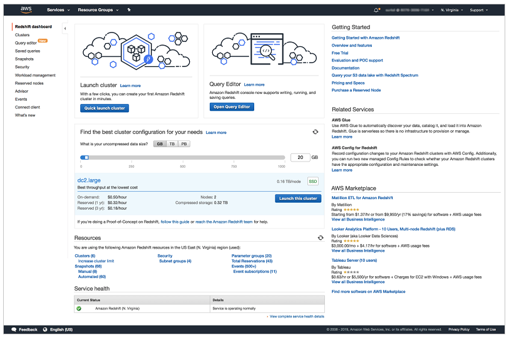Select the GB data size unit
The image size is (509, 340).
(x=160, y=144)
